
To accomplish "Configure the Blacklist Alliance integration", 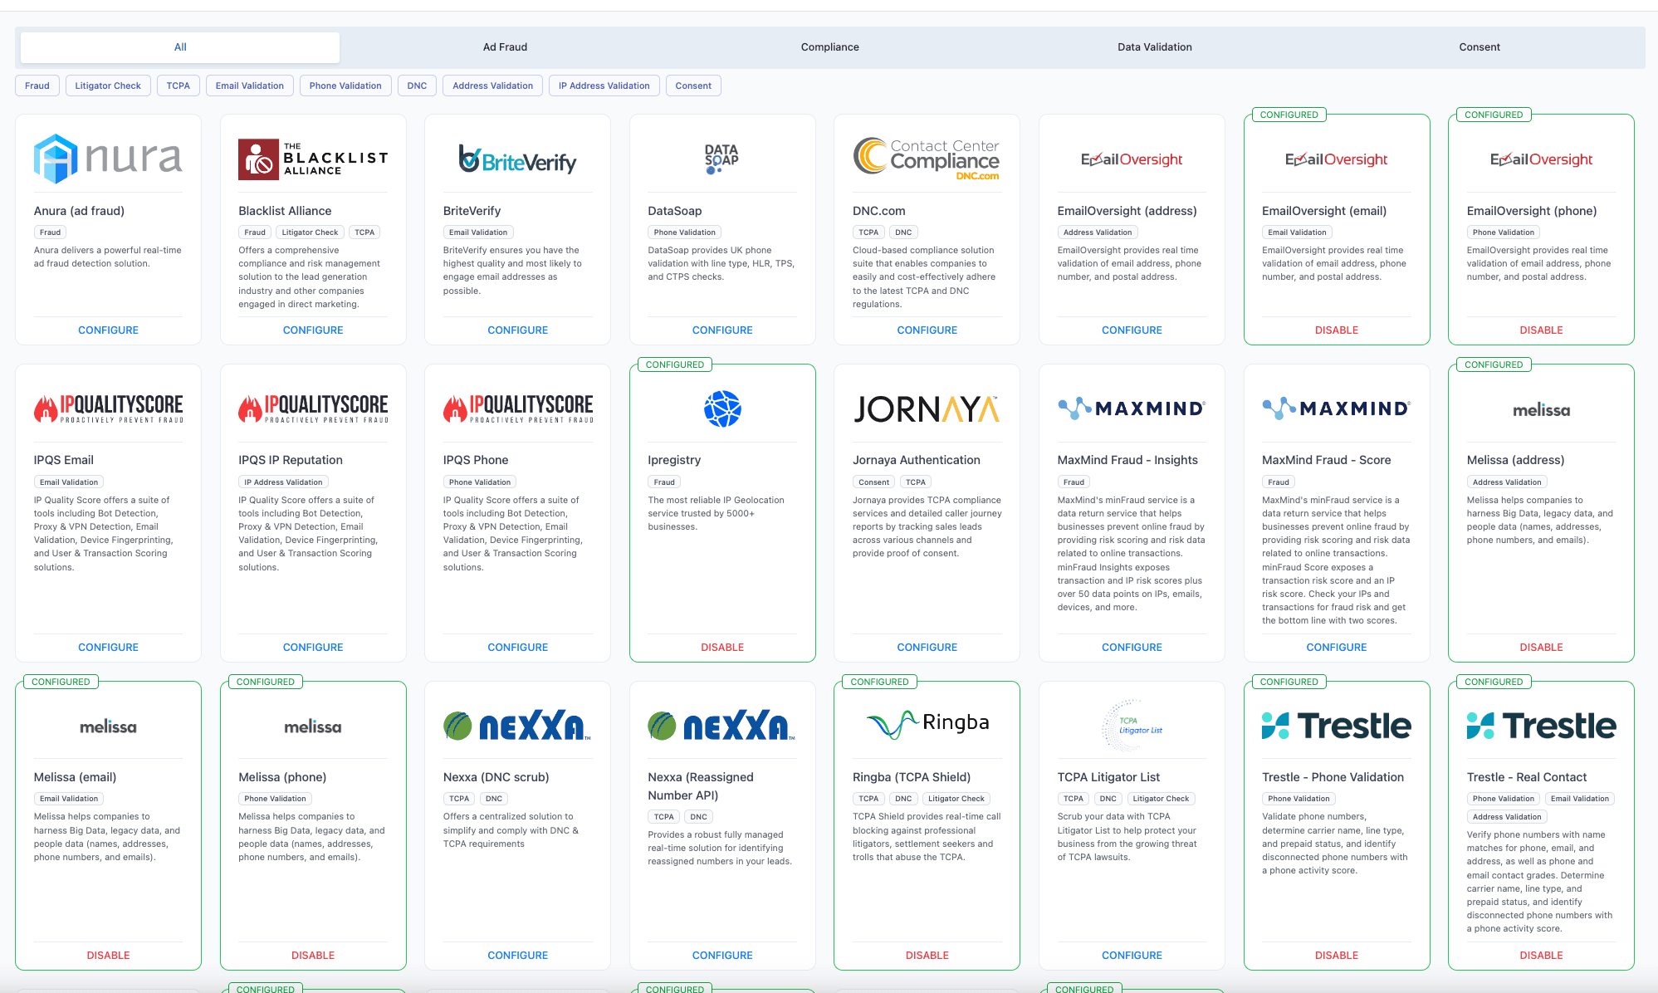I will click(313, 330).
